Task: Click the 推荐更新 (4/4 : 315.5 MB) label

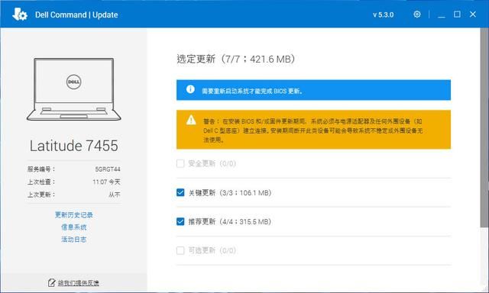Action: (x=230, y=222)
